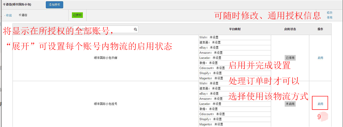The image size is (343, 127).
Task: Click the 添加授权 button
Action: [54, 4]
